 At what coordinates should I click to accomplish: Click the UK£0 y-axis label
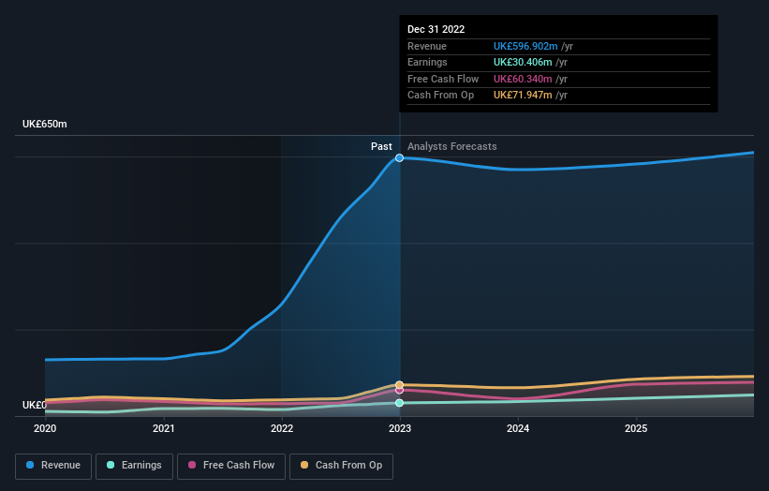click(35, 405)
